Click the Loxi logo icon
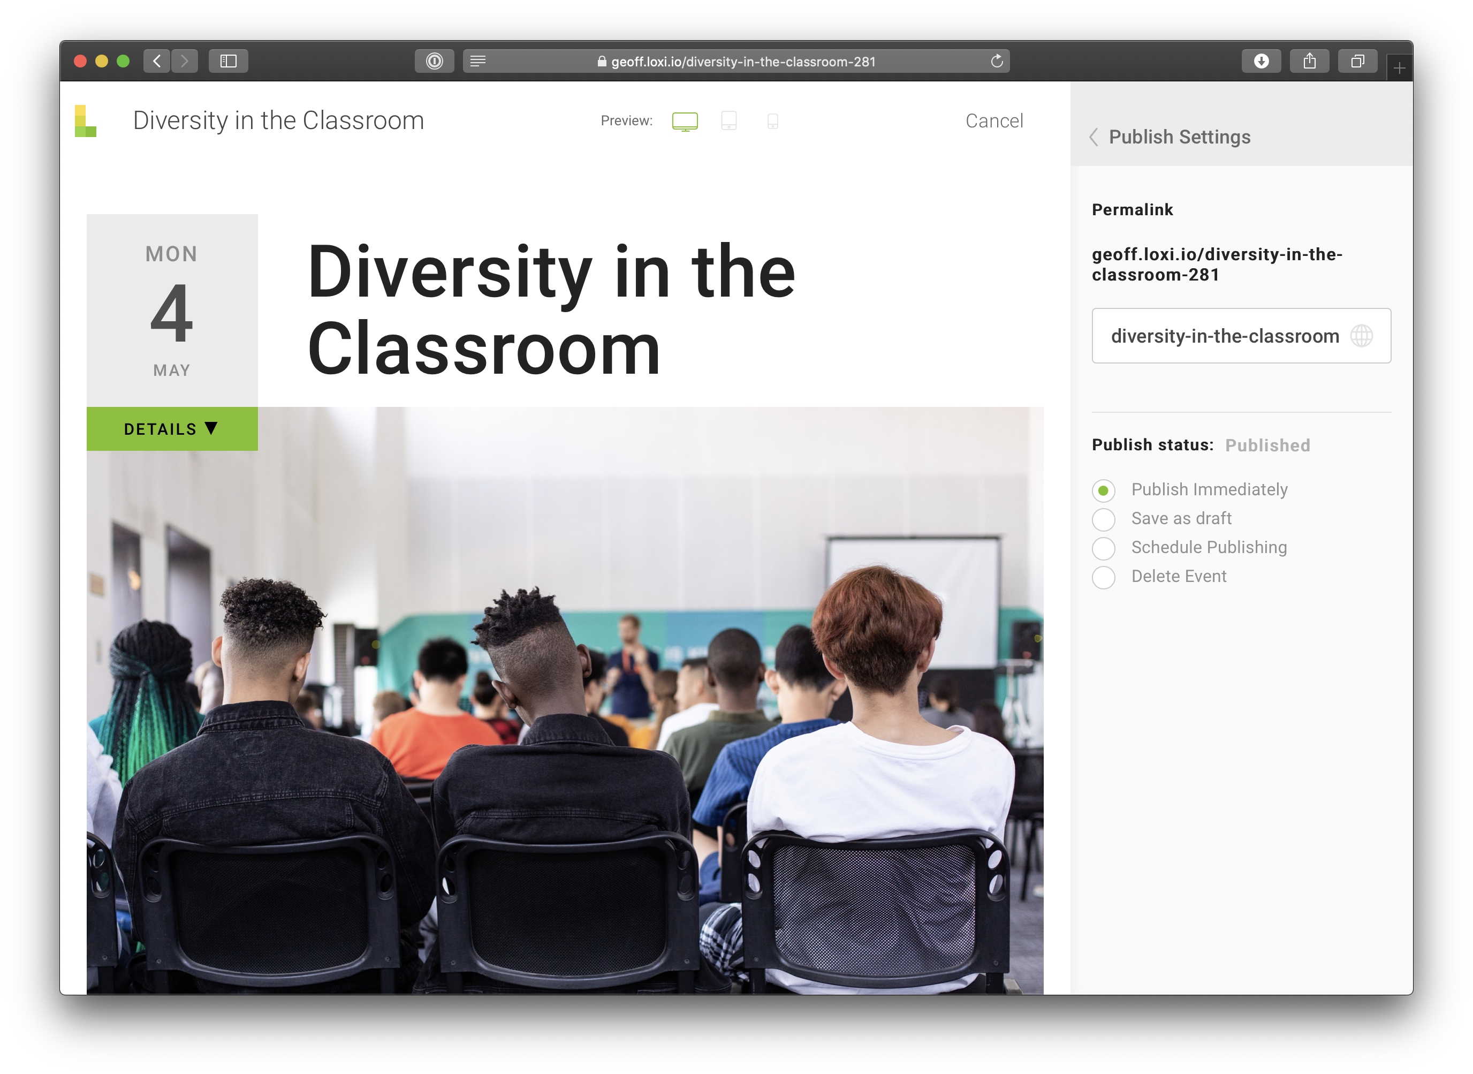 [85, 121]
